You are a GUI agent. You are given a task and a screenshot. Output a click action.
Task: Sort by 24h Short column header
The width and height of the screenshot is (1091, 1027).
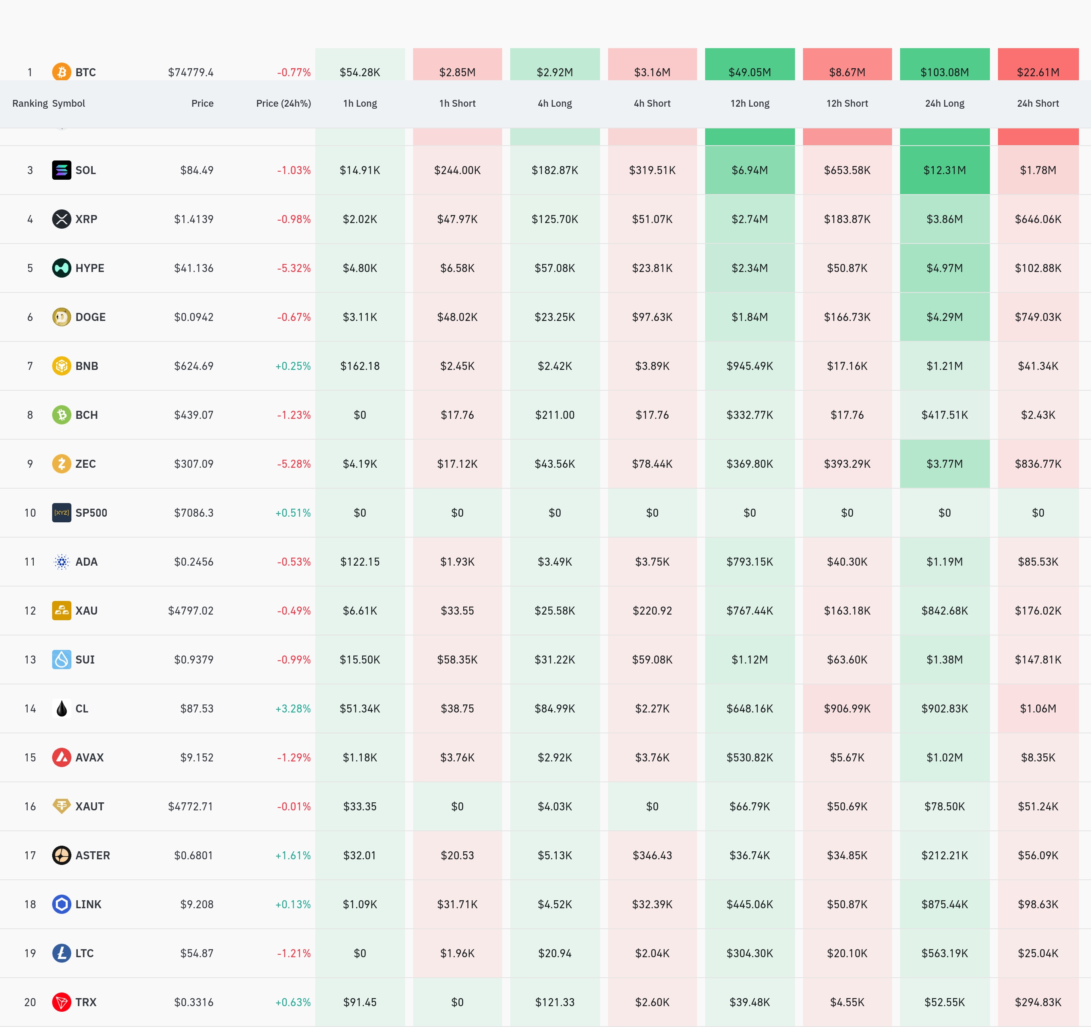click(1038, 103)
